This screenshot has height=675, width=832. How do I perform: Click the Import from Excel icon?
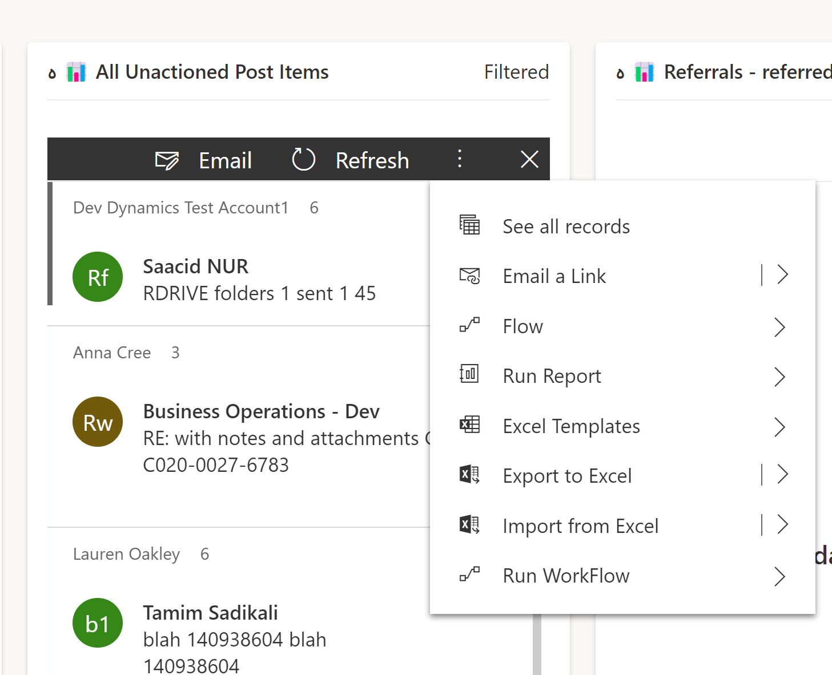pyautogui.click(x=469, y=524)
